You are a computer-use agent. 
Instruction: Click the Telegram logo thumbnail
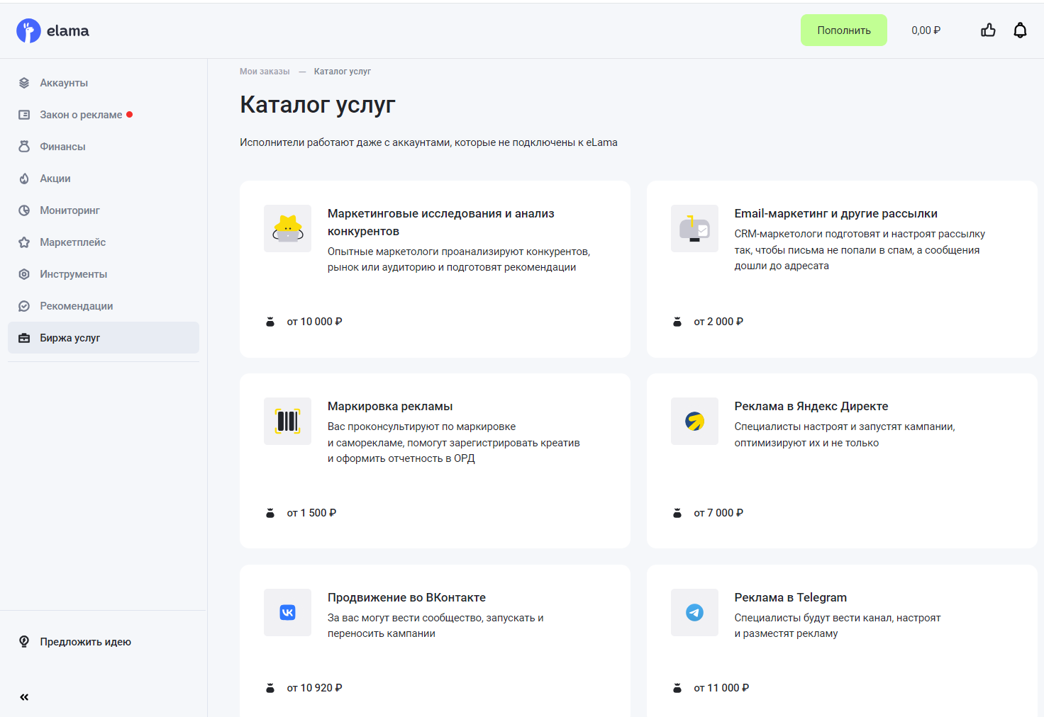[694, 612]
